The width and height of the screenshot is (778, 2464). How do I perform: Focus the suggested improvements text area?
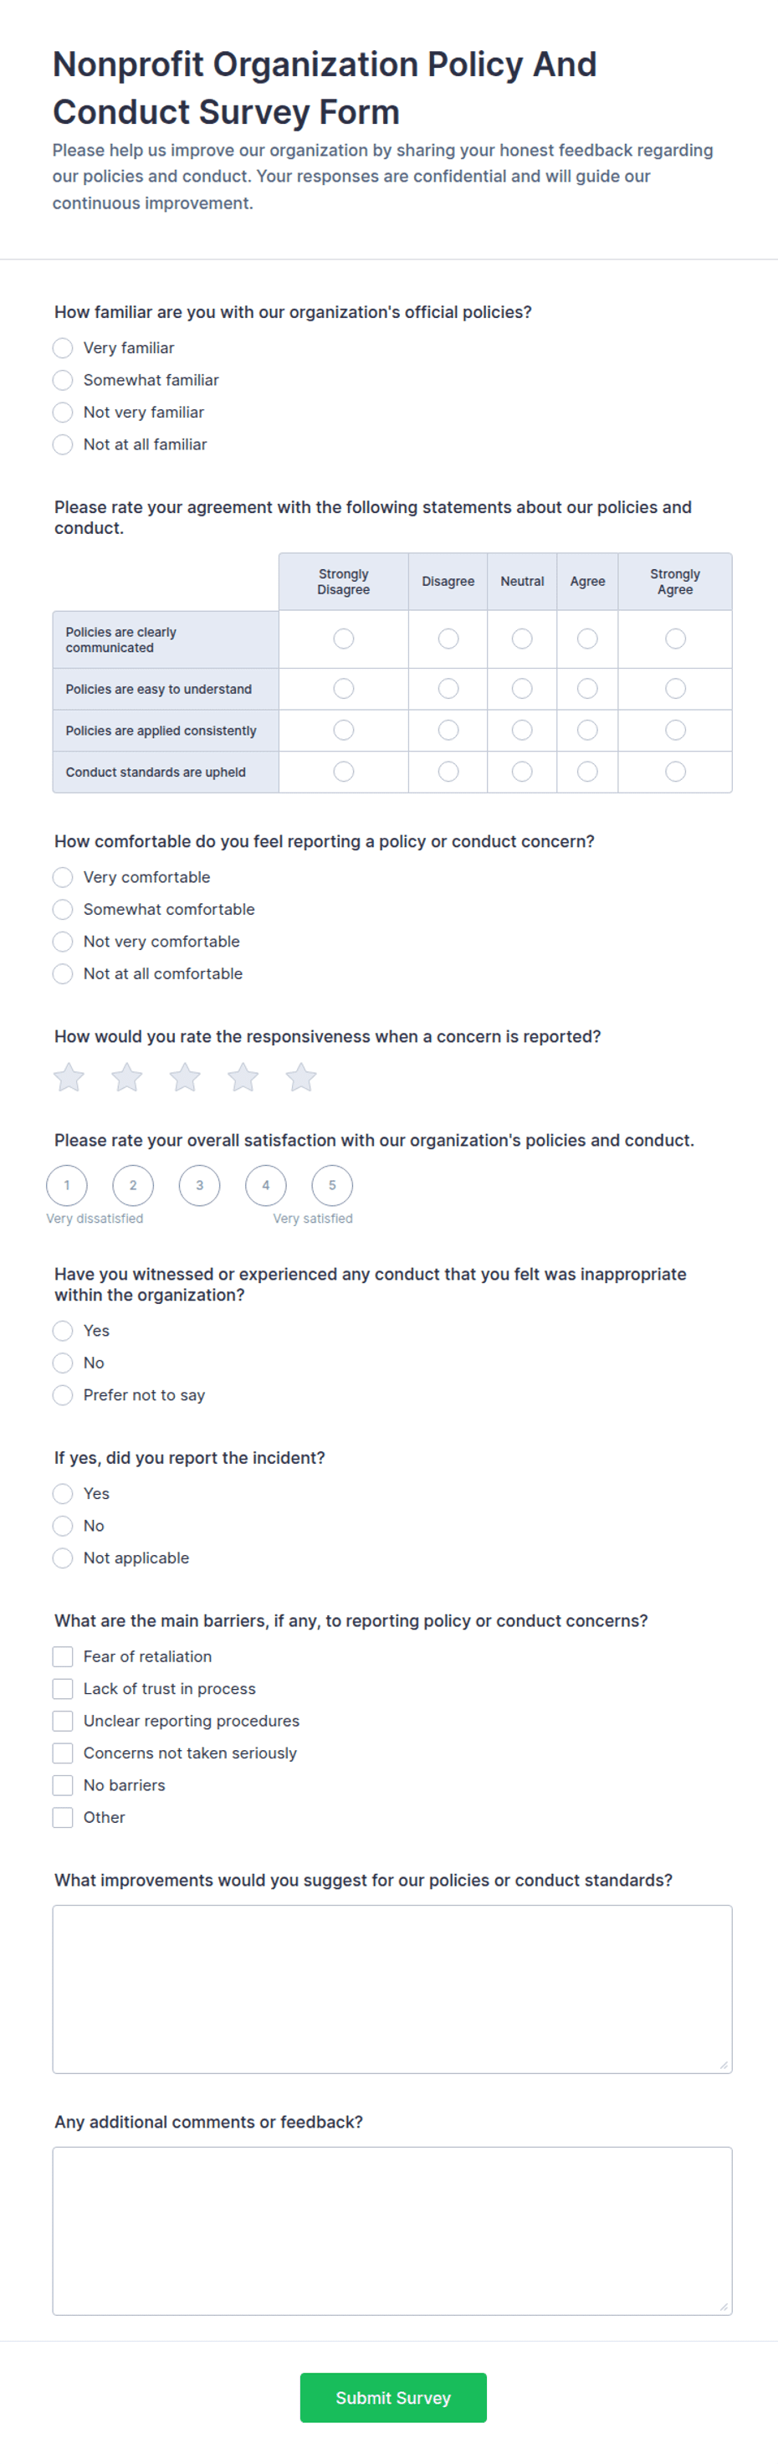393,1989
